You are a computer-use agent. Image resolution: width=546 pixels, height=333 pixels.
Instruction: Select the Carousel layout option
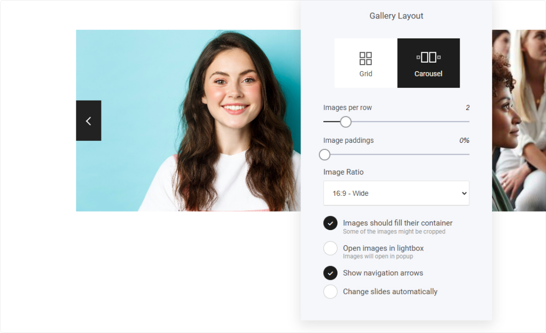tap(428, 63)
